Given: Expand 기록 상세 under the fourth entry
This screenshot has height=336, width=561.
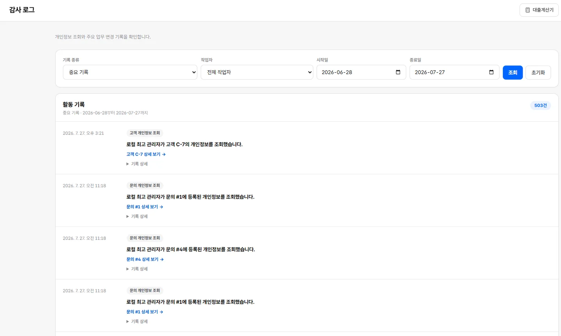Looking at the screenshot, I should coord(137,322).
